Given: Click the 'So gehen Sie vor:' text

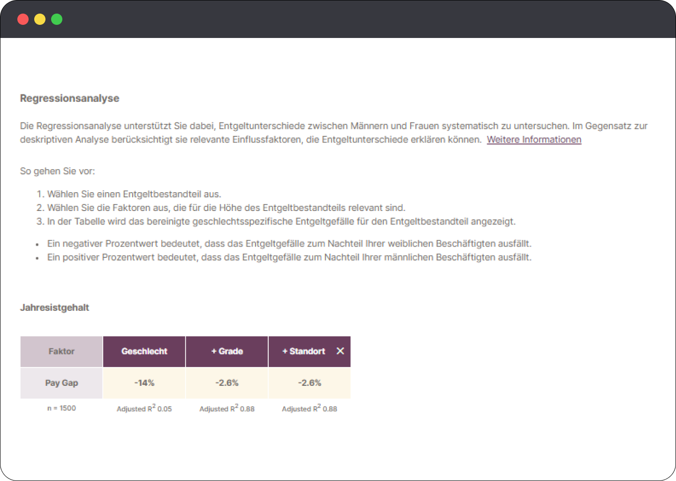Looking at the screenshot, I should click(x=57, y=171).
